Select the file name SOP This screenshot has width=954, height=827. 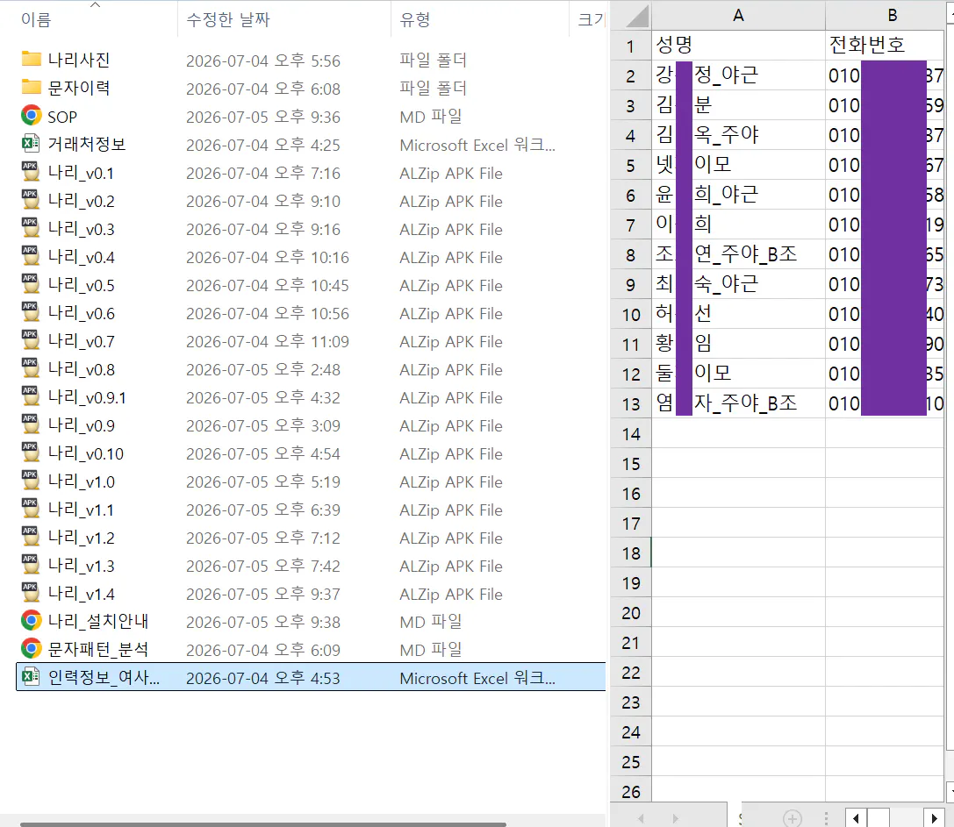(62, 117)
